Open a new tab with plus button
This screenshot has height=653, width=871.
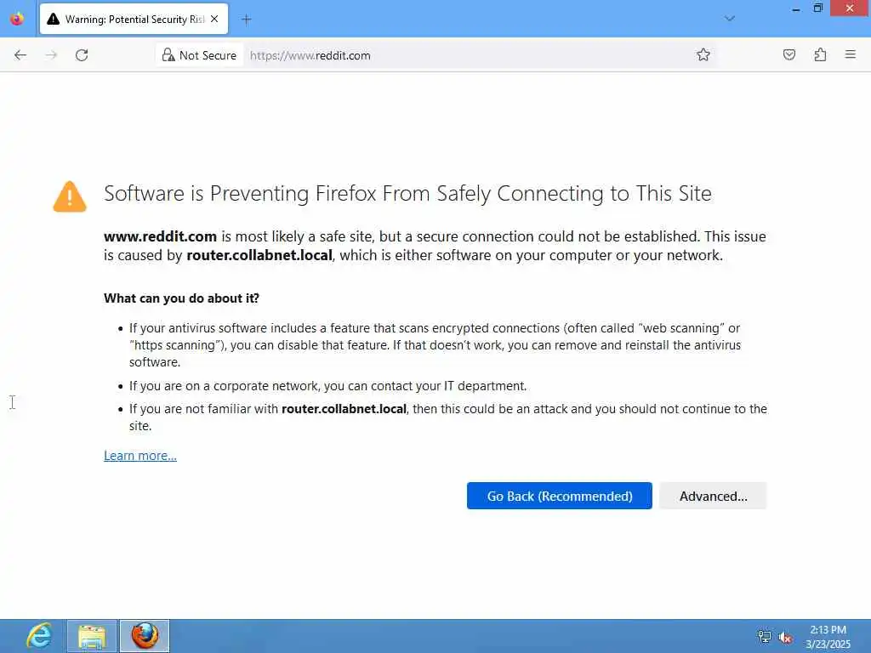tap(246, 20)
